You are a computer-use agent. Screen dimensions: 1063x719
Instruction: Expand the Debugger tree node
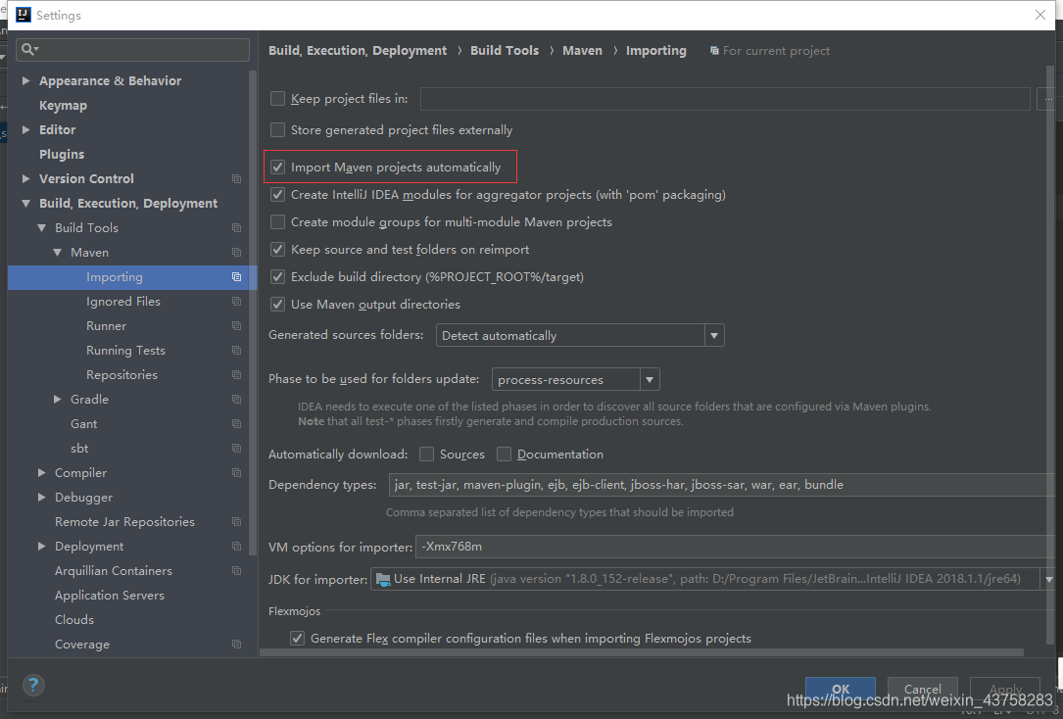coord(41,498)
